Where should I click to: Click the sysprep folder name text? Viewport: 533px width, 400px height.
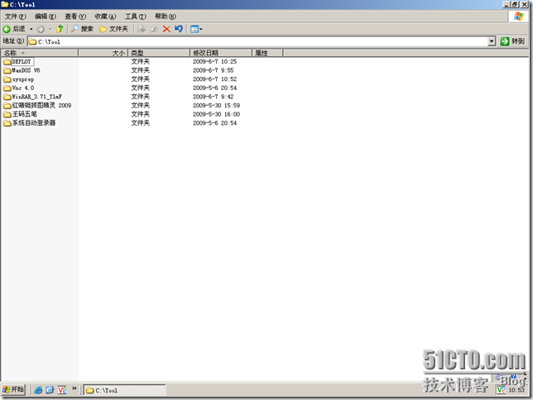pyautogui.click(x=23, y=79)
